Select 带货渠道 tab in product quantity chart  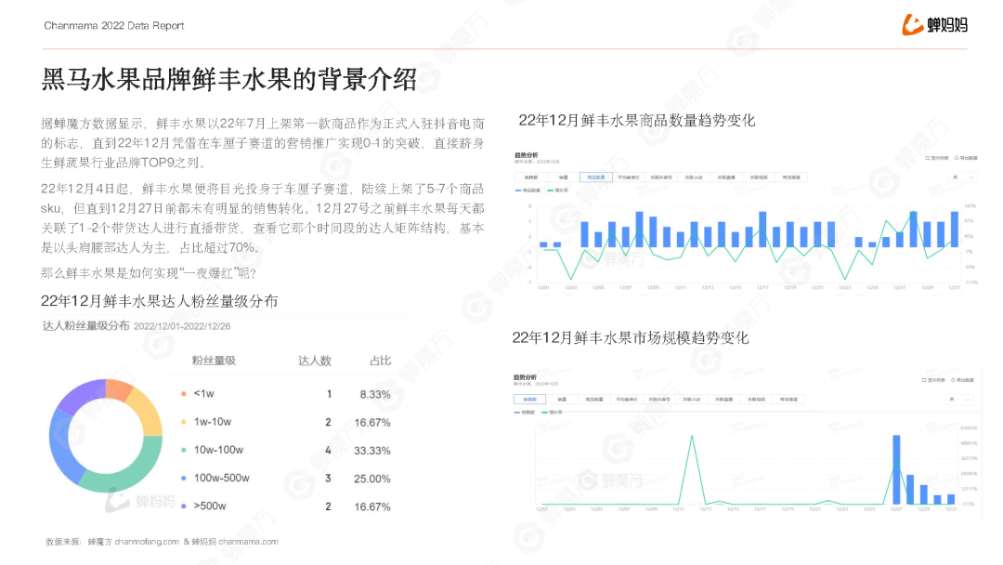pyautogui.click(x=791, y=177)
